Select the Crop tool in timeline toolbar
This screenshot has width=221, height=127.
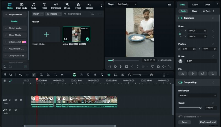pos(48,75)
